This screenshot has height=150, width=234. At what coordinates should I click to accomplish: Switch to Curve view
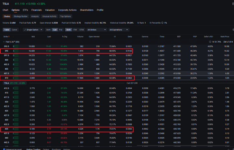(14, 30)
